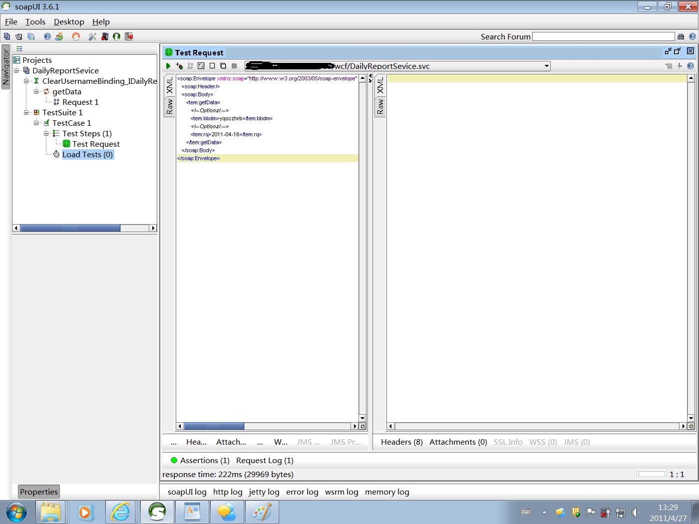The width and height of the screenshot is (699, 524).
Task: Click the splitter collapse arrows between editors
Action: 370,78
